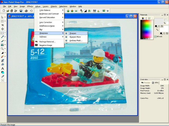Expand dropdown arrow beside Clone brush tool
169x126 pixels.
(x=5, y=45)
